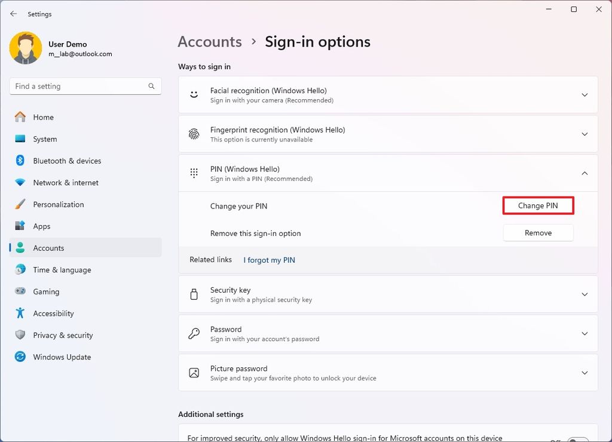Click the Network & internet globe icon
This screenshot has height=442, width=612.
20,182
